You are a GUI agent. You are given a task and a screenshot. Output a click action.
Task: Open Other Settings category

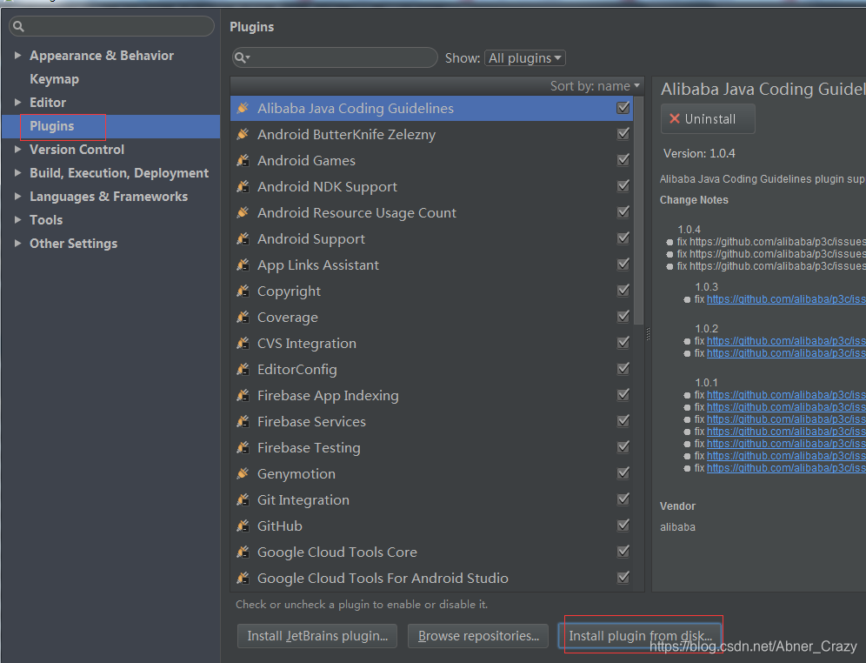pos(73,243)
